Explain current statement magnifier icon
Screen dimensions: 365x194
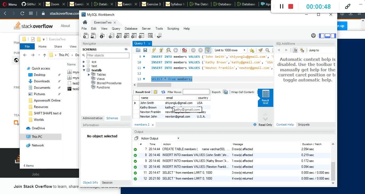(168, 50)
